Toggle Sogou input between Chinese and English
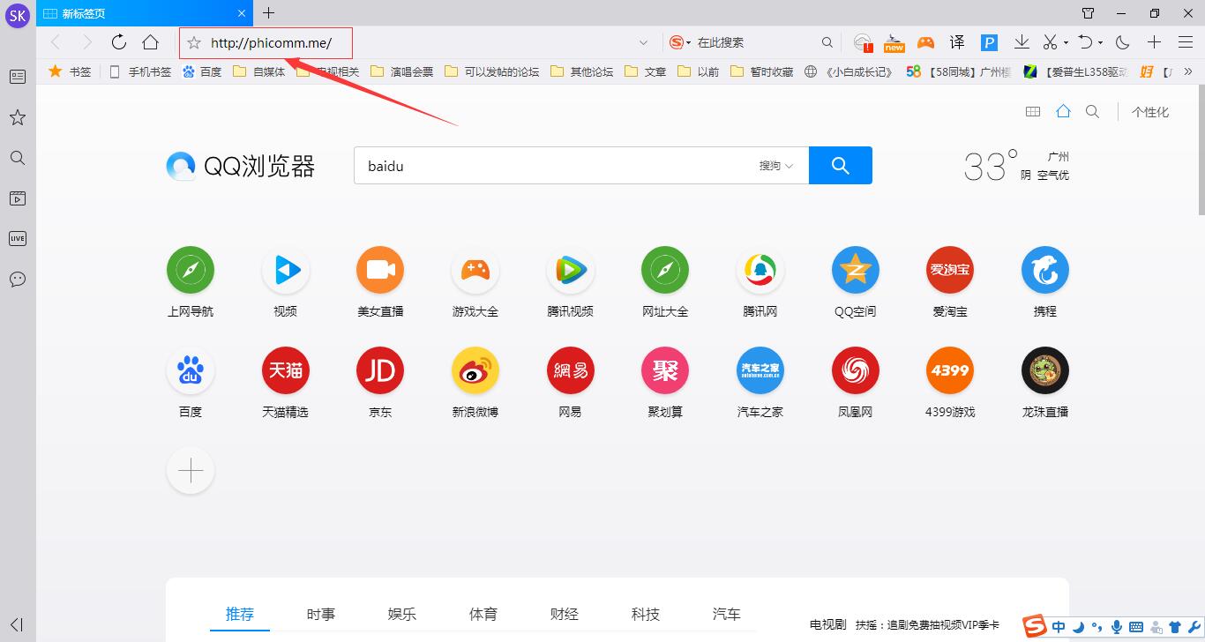The image size is (1205, 642). 1059,626
